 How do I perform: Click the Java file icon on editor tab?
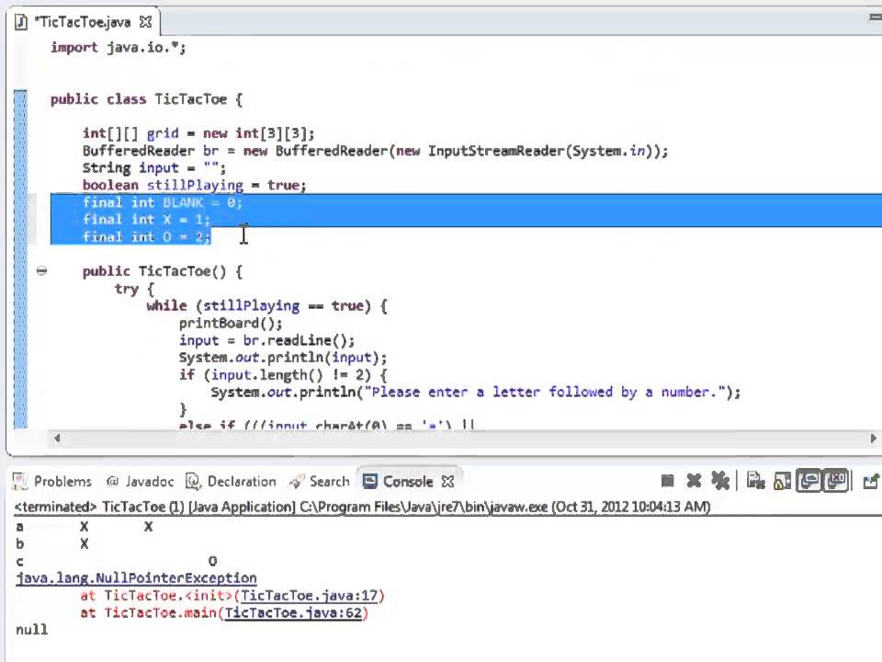(21, 22)
